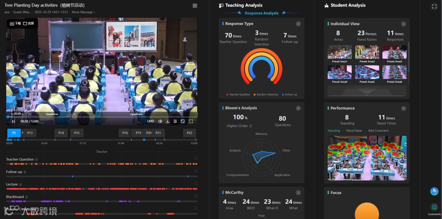
Task: Toggle the Teacher Question timeline checkbox
Action: coord(196,158)
